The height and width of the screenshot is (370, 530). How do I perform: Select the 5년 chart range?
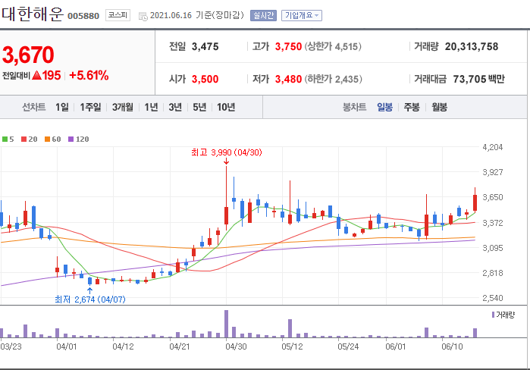[199, 107]
